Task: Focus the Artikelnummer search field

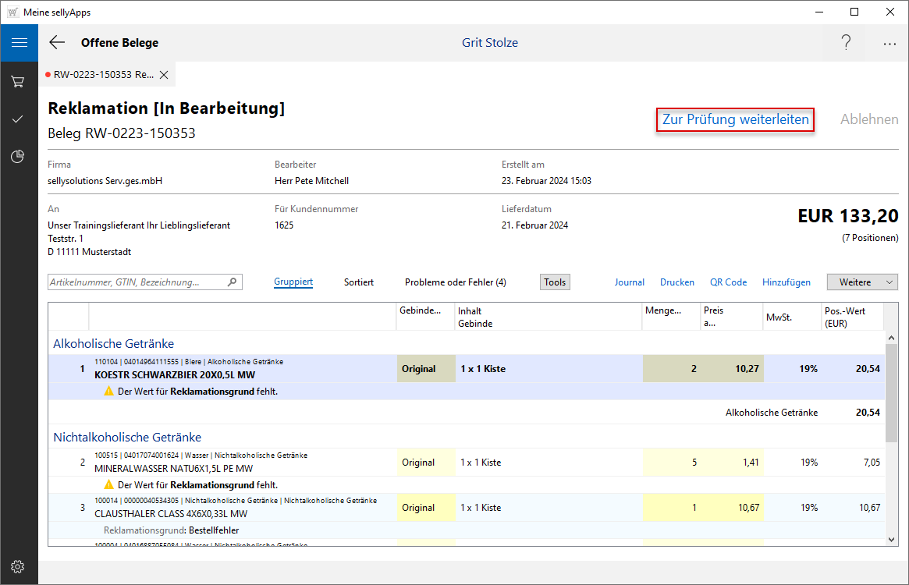Action: (x=137, y=282)
